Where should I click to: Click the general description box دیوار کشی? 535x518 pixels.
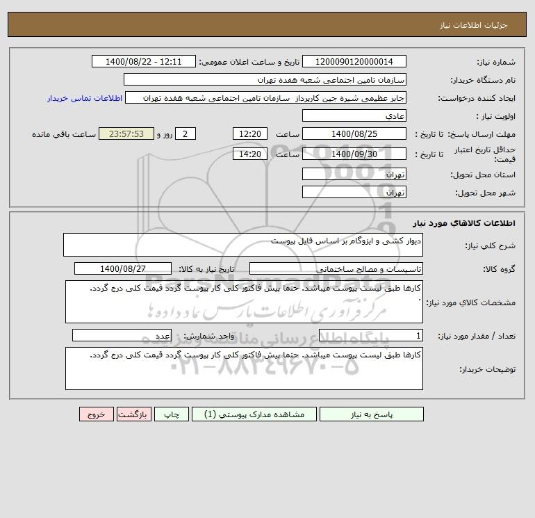pos(243,245)
